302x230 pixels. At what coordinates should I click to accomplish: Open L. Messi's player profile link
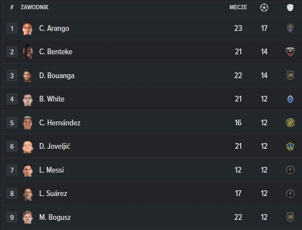[51, 170]
